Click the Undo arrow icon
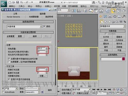Viewport: 128px width, 96px height. click(21, 2)
